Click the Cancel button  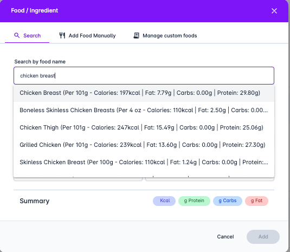click(x=225, y=237)
